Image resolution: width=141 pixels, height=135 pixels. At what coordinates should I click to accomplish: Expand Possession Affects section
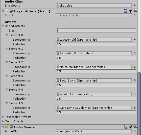tap(3, 117)
